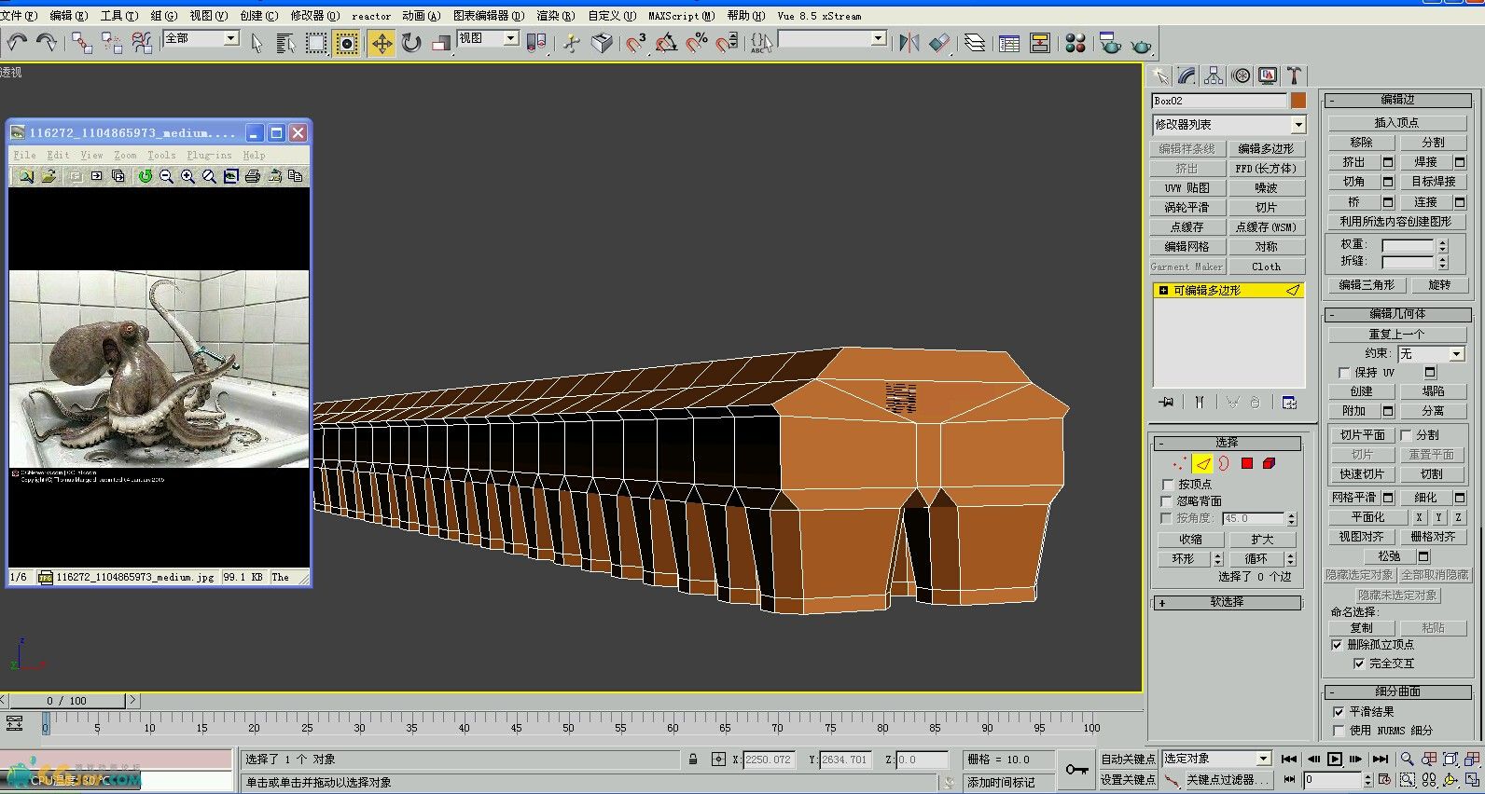The height and width of the screenshot is (794, 1485).
Task: Click the Mirror tool icon
Action: click(x=909, y=43)
